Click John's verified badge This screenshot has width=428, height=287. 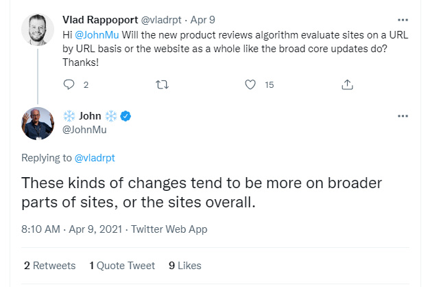pos(126,116)
